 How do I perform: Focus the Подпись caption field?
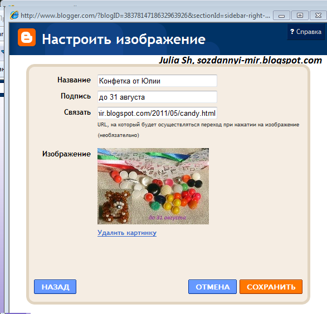pyautogui.click(x=157, y=97)
